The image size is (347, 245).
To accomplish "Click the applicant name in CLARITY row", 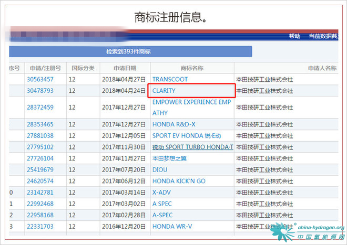I will tap(264, 91).
